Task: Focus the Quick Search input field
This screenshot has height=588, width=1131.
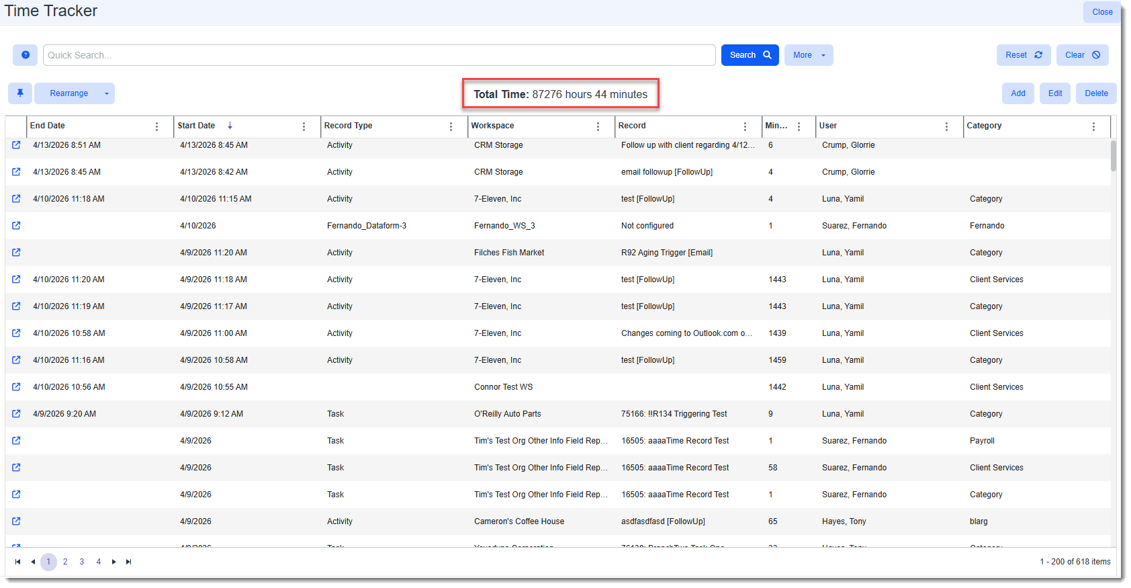Action: coord(379,55)
